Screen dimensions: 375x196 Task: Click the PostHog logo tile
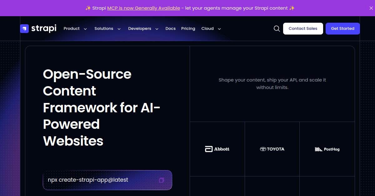327,149
